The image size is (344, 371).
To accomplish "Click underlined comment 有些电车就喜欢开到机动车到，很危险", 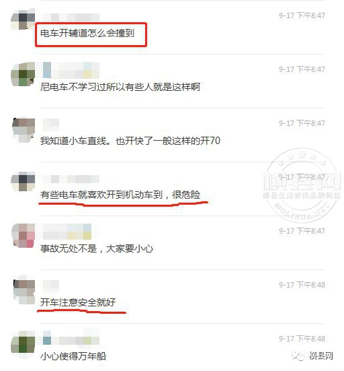I will pyautogui.click(x=120, y=195).
